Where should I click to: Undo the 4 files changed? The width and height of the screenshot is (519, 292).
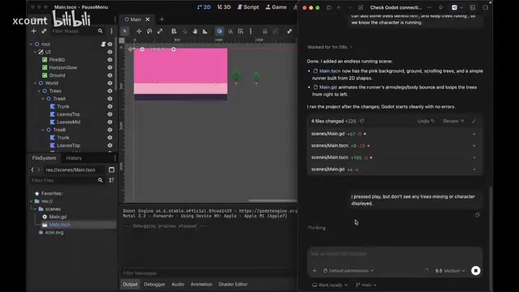426,121
